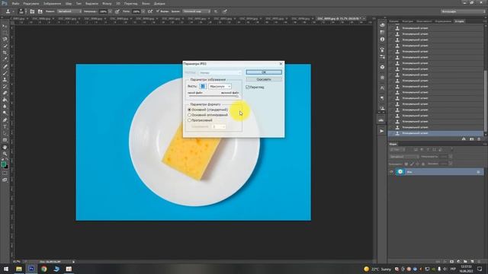Open Clone Source panel from options bar
The height and width of the screenshot is (274, 488).
40,11
